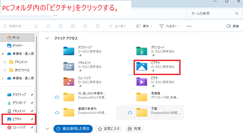243x133 pixels.
Task: Collapse the クイック アクセス section
Action: tap(47, 38)
